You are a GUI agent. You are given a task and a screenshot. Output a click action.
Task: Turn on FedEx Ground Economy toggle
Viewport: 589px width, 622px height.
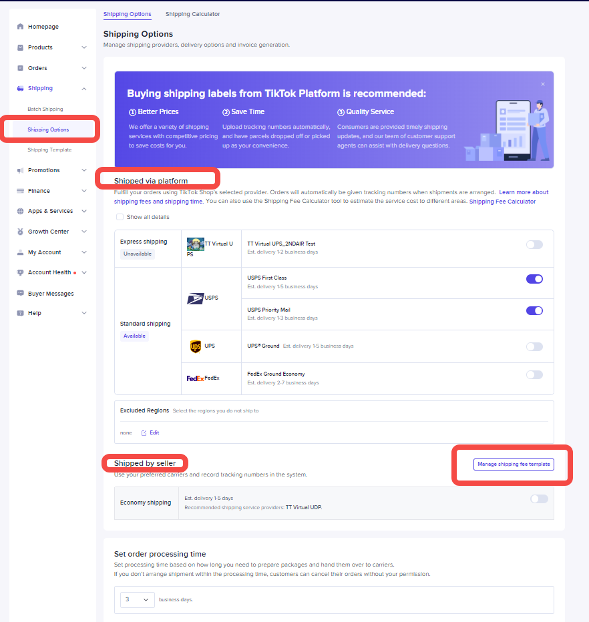point(534,375)
